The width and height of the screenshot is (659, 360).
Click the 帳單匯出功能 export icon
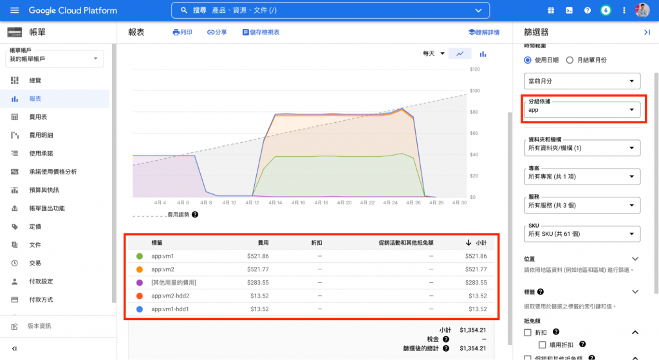point(15,208)
